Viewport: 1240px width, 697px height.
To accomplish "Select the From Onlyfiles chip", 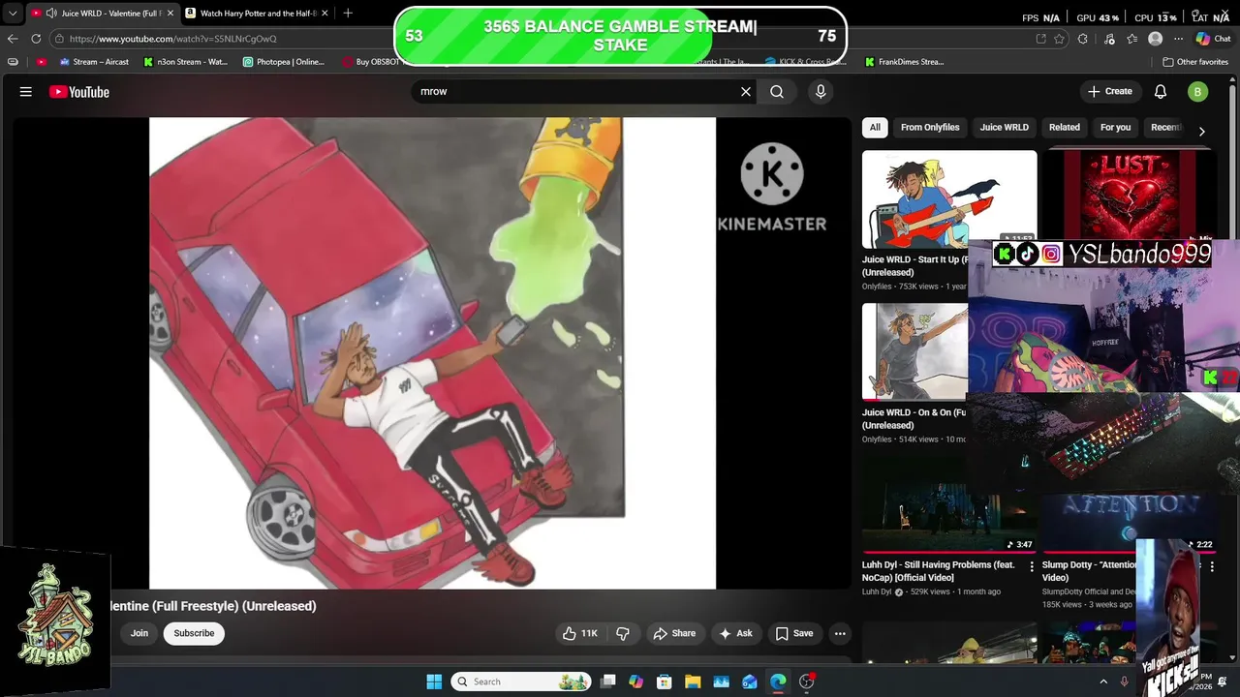I will point(930,127).
